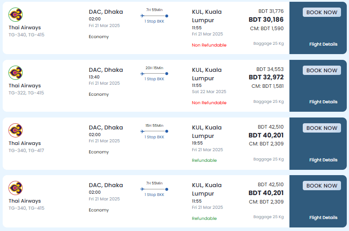Click 1 Stop BKK on 15H 55Min flight

154,137
